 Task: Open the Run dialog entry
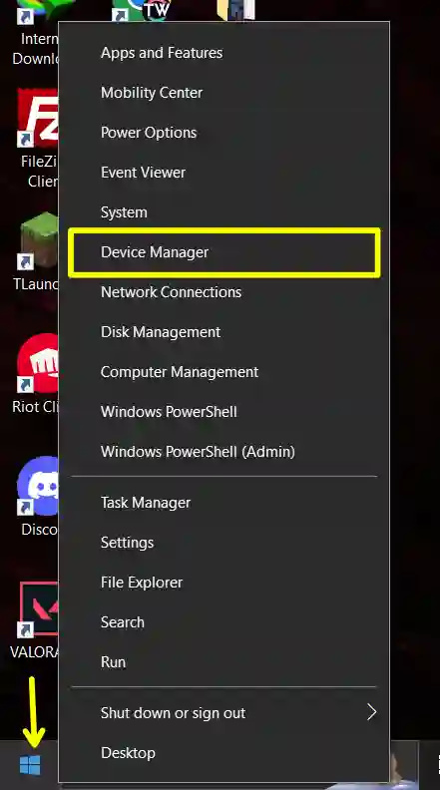[223, 662]
